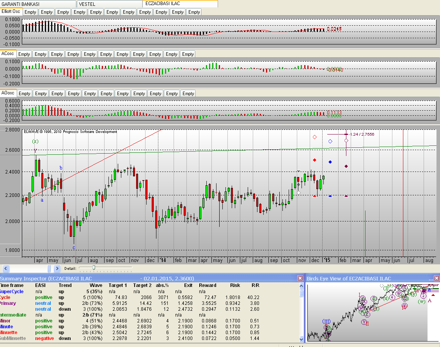Select the ACosc indicator tab

(8, 54)
